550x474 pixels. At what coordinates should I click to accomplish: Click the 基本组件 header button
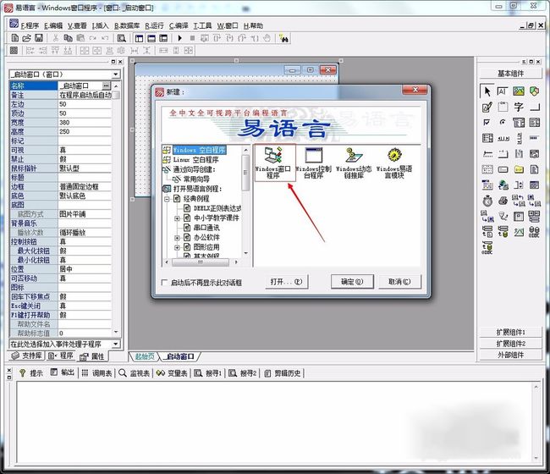pos(511,74)
